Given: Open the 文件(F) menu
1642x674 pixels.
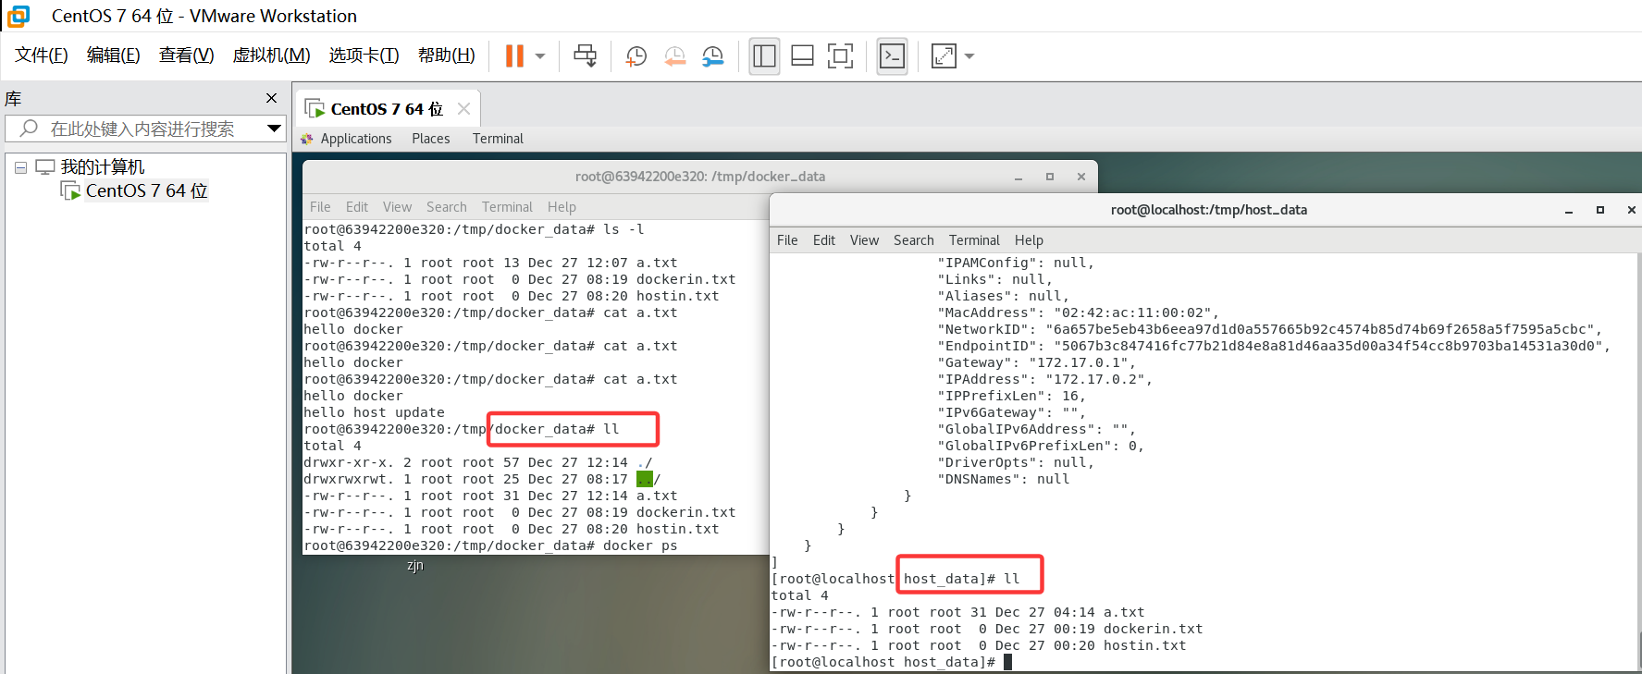Looking at the screenshot, I should coord(42,55).
